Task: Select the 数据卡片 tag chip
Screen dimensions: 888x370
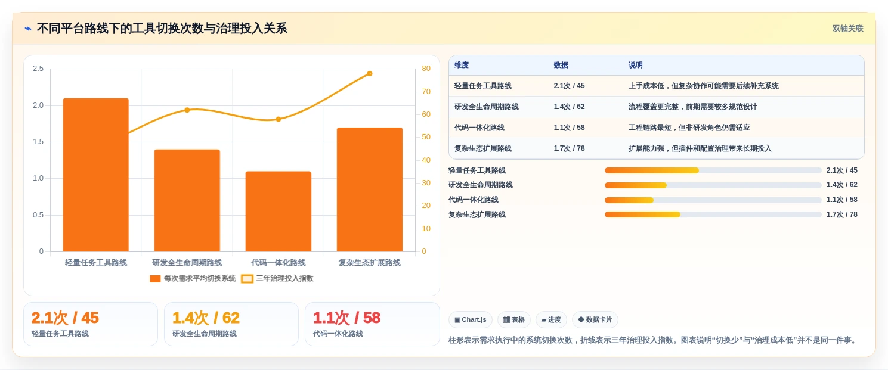Action: [x=595, y=319]
